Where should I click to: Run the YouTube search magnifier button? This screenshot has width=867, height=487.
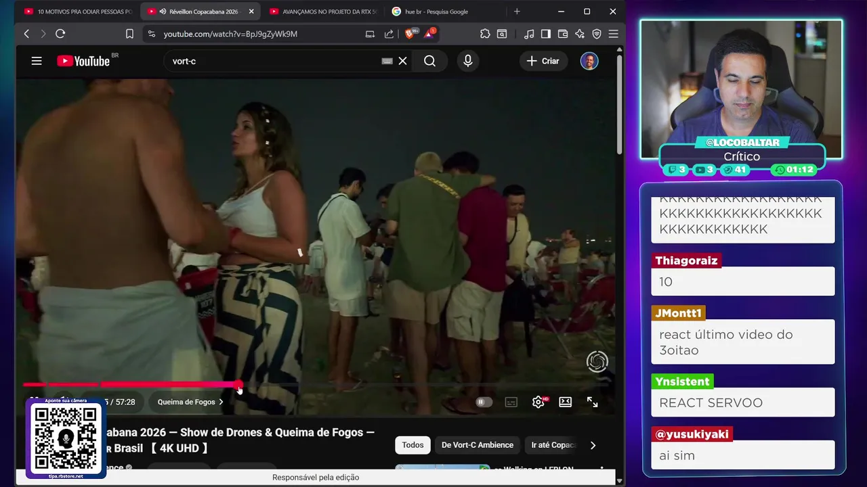tap(429, 61)
